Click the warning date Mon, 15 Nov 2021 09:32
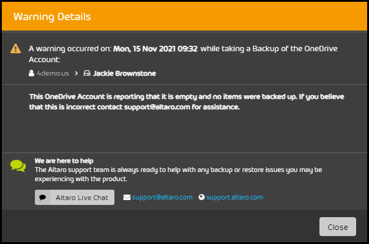Image resolution: width=369 pixels, height=244 pixels. 155,49
